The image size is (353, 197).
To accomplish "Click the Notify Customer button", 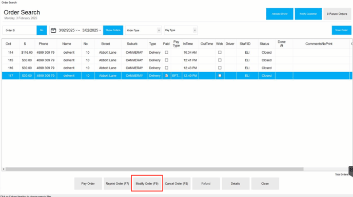I will click(308, 14).
